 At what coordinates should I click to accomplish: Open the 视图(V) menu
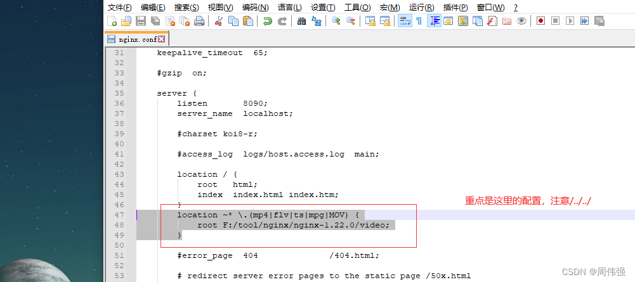point(220,7)
